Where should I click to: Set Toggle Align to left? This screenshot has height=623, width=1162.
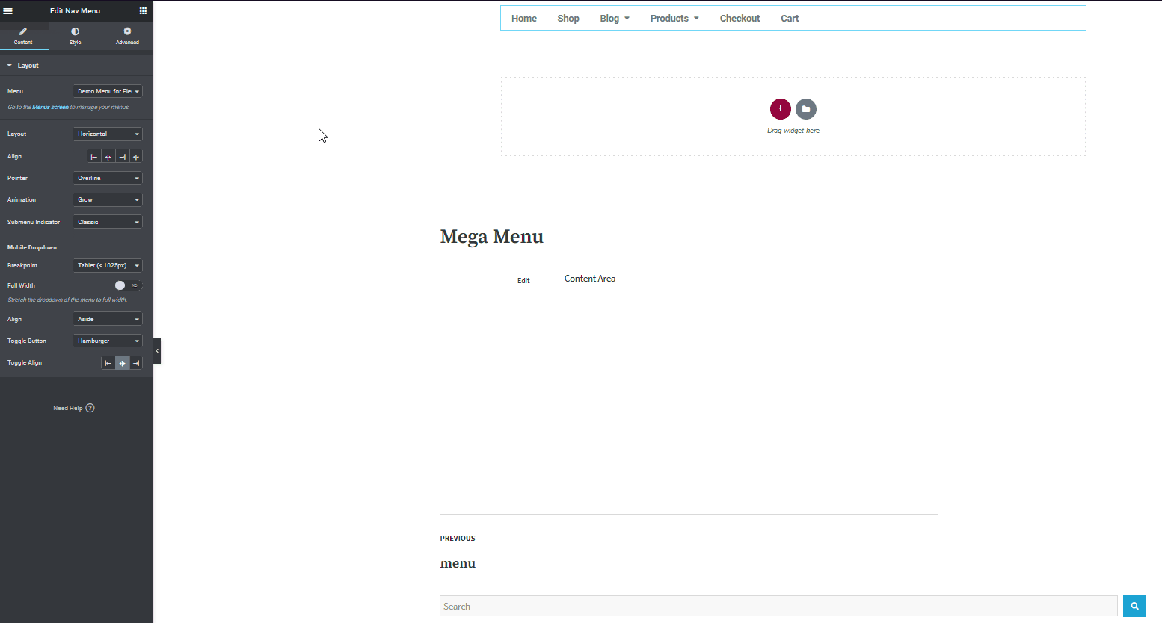107,362
